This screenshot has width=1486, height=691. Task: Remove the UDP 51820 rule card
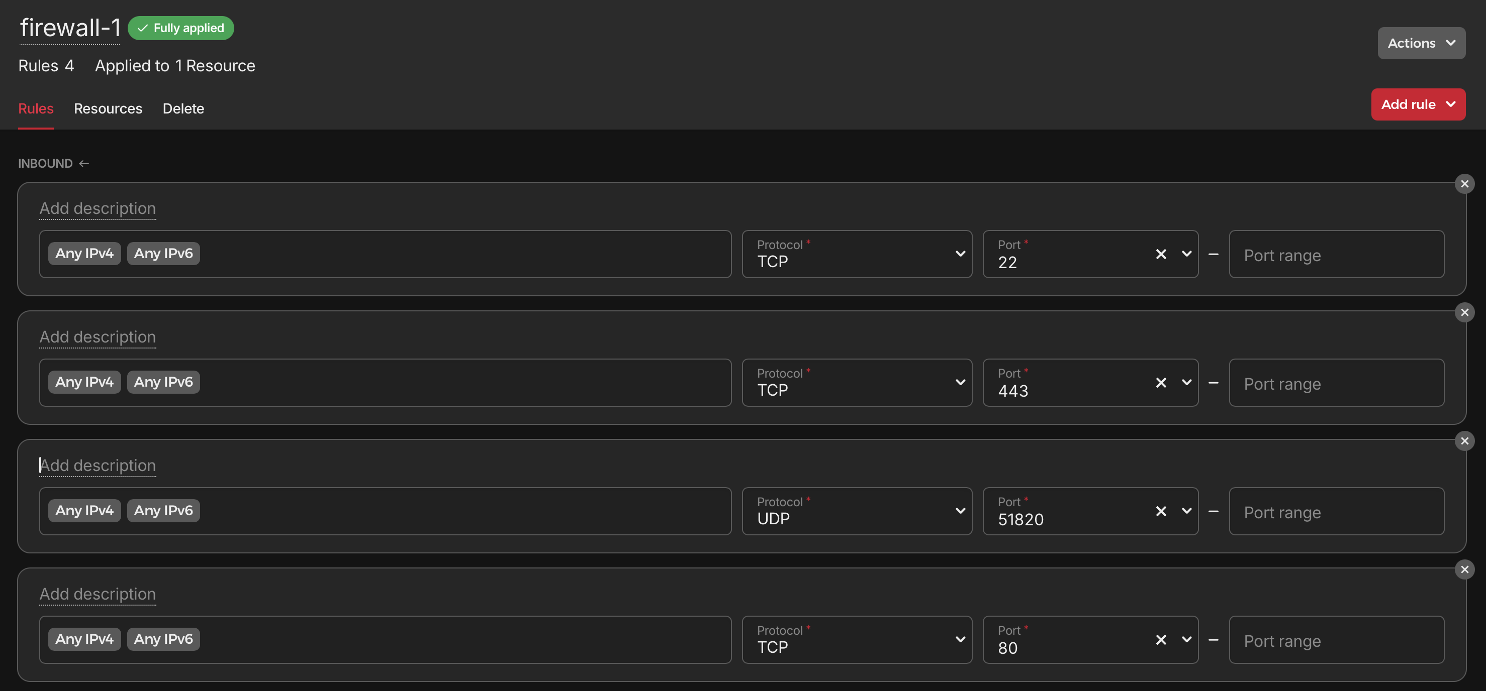click(1464, 441)
